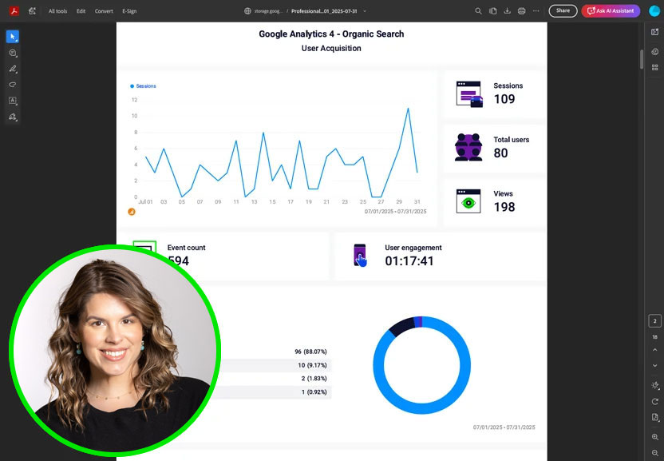Open the search magnifier in top toolbar
664x461 pixels.
(x=478, y=11)
